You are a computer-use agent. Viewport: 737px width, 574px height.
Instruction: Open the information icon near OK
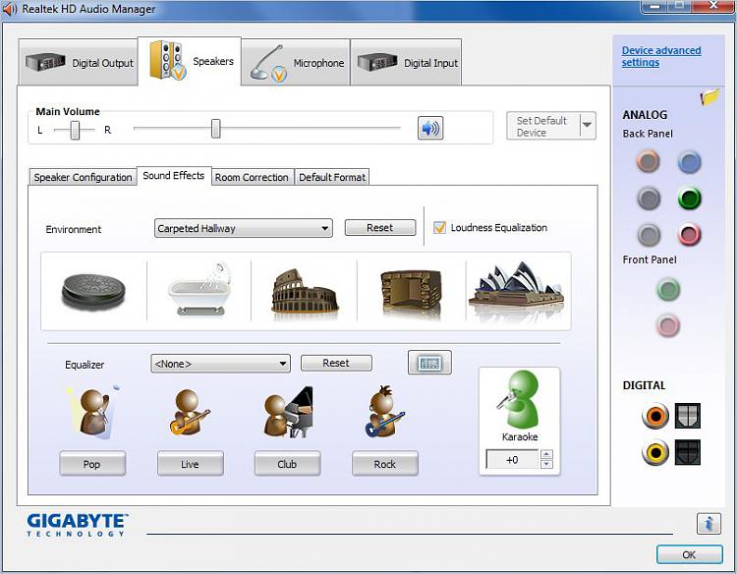tap(709, 523)
